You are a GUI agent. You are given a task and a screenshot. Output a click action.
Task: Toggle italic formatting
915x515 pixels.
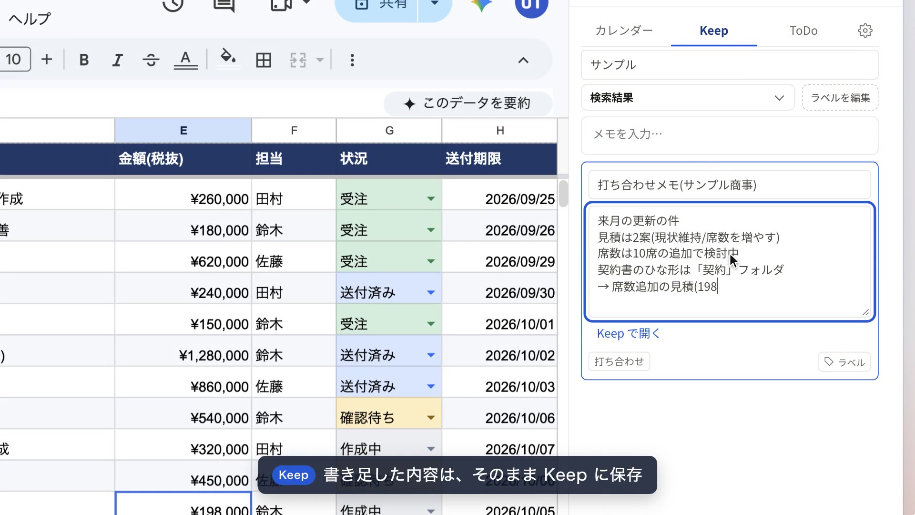click(117, 60)
